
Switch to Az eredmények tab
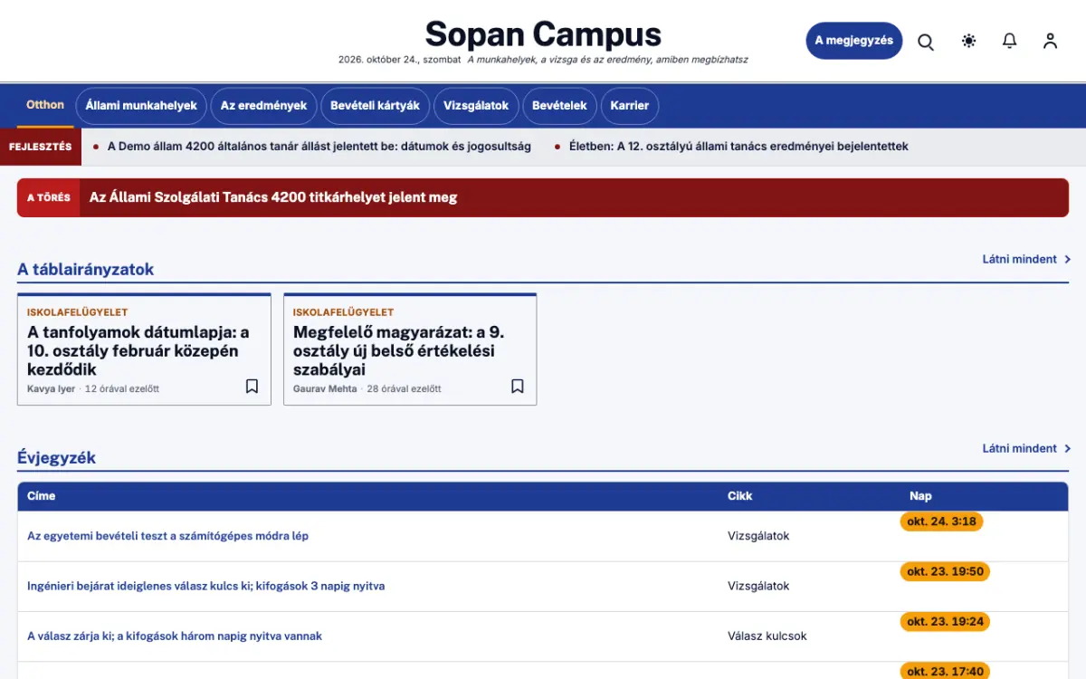(x=263, y=106)
